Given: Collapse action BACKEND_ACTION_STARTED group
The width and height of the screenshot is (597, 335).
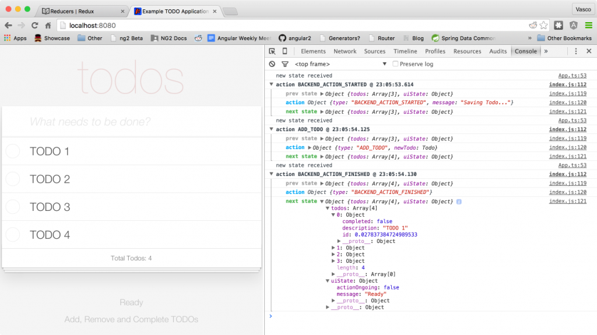Looking at the screenshot, I should pos(272,84).
